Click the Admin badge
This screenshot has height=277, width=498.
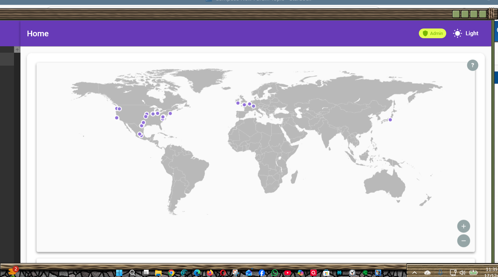(432, 33)
